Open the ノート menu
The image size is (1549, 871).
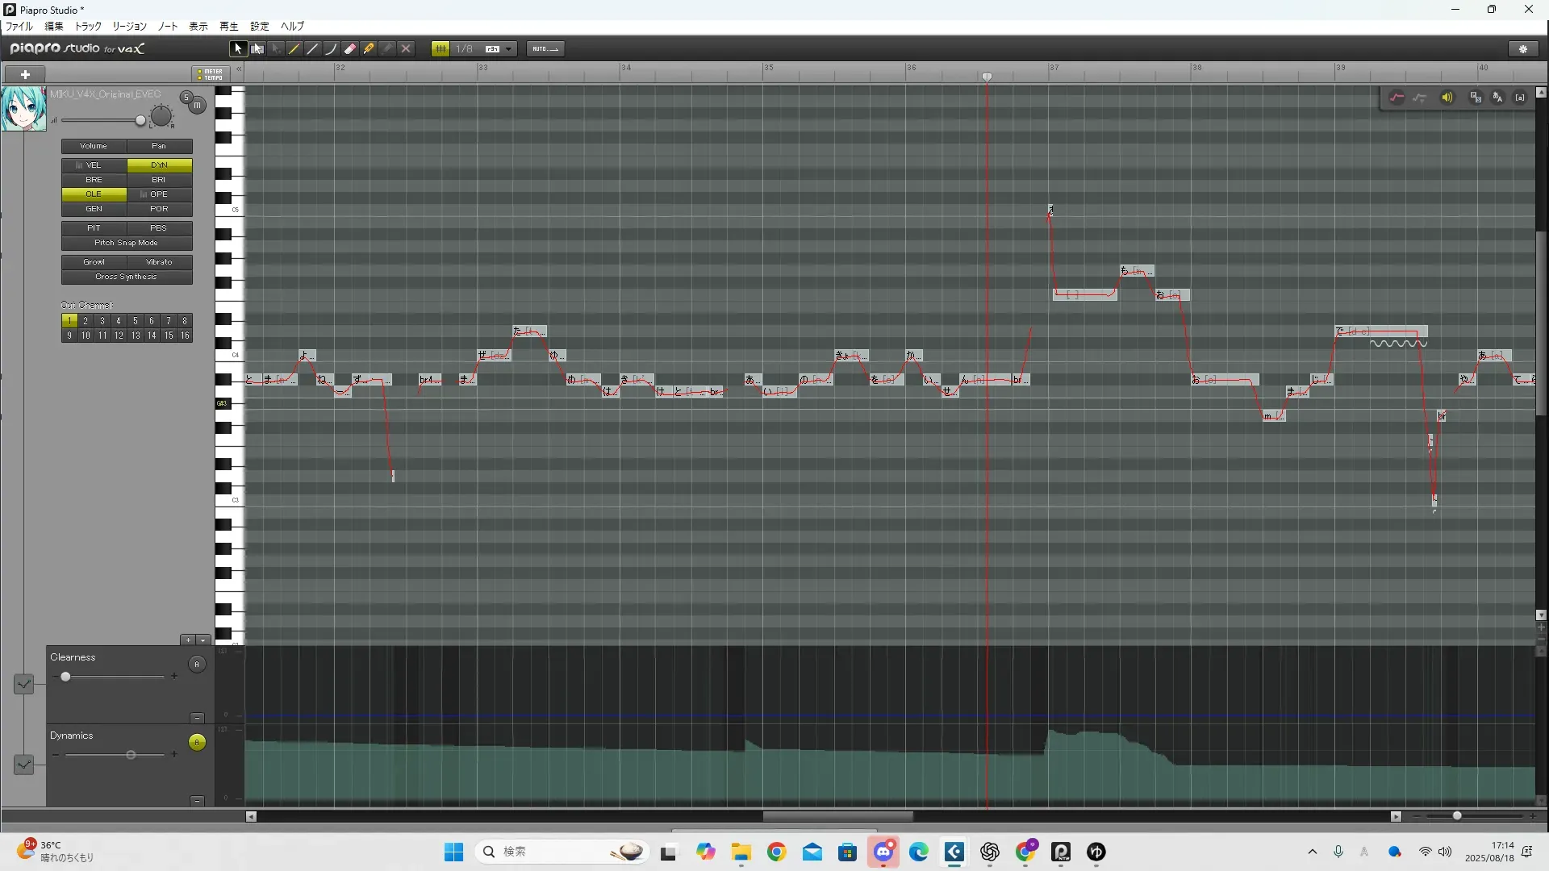(168, 27)
